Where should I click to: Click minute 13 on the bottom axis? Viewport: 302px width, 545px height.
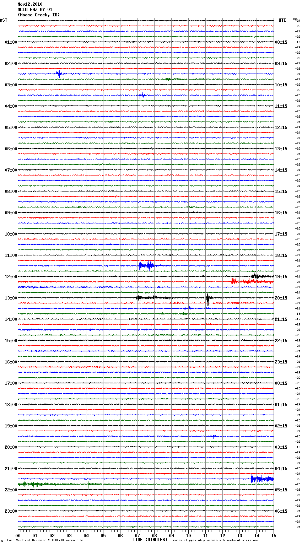click(239, 535)
